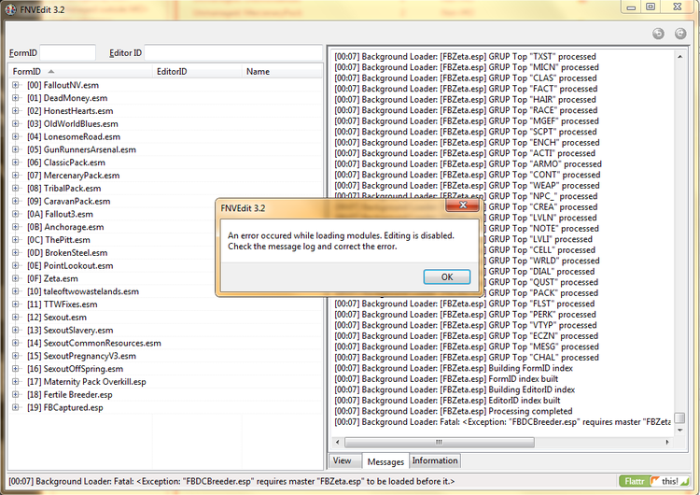This screenshot has width=700, height=495.
Task: Select the [16] SexoutOffSpring.esm entry
Action: 75,369
